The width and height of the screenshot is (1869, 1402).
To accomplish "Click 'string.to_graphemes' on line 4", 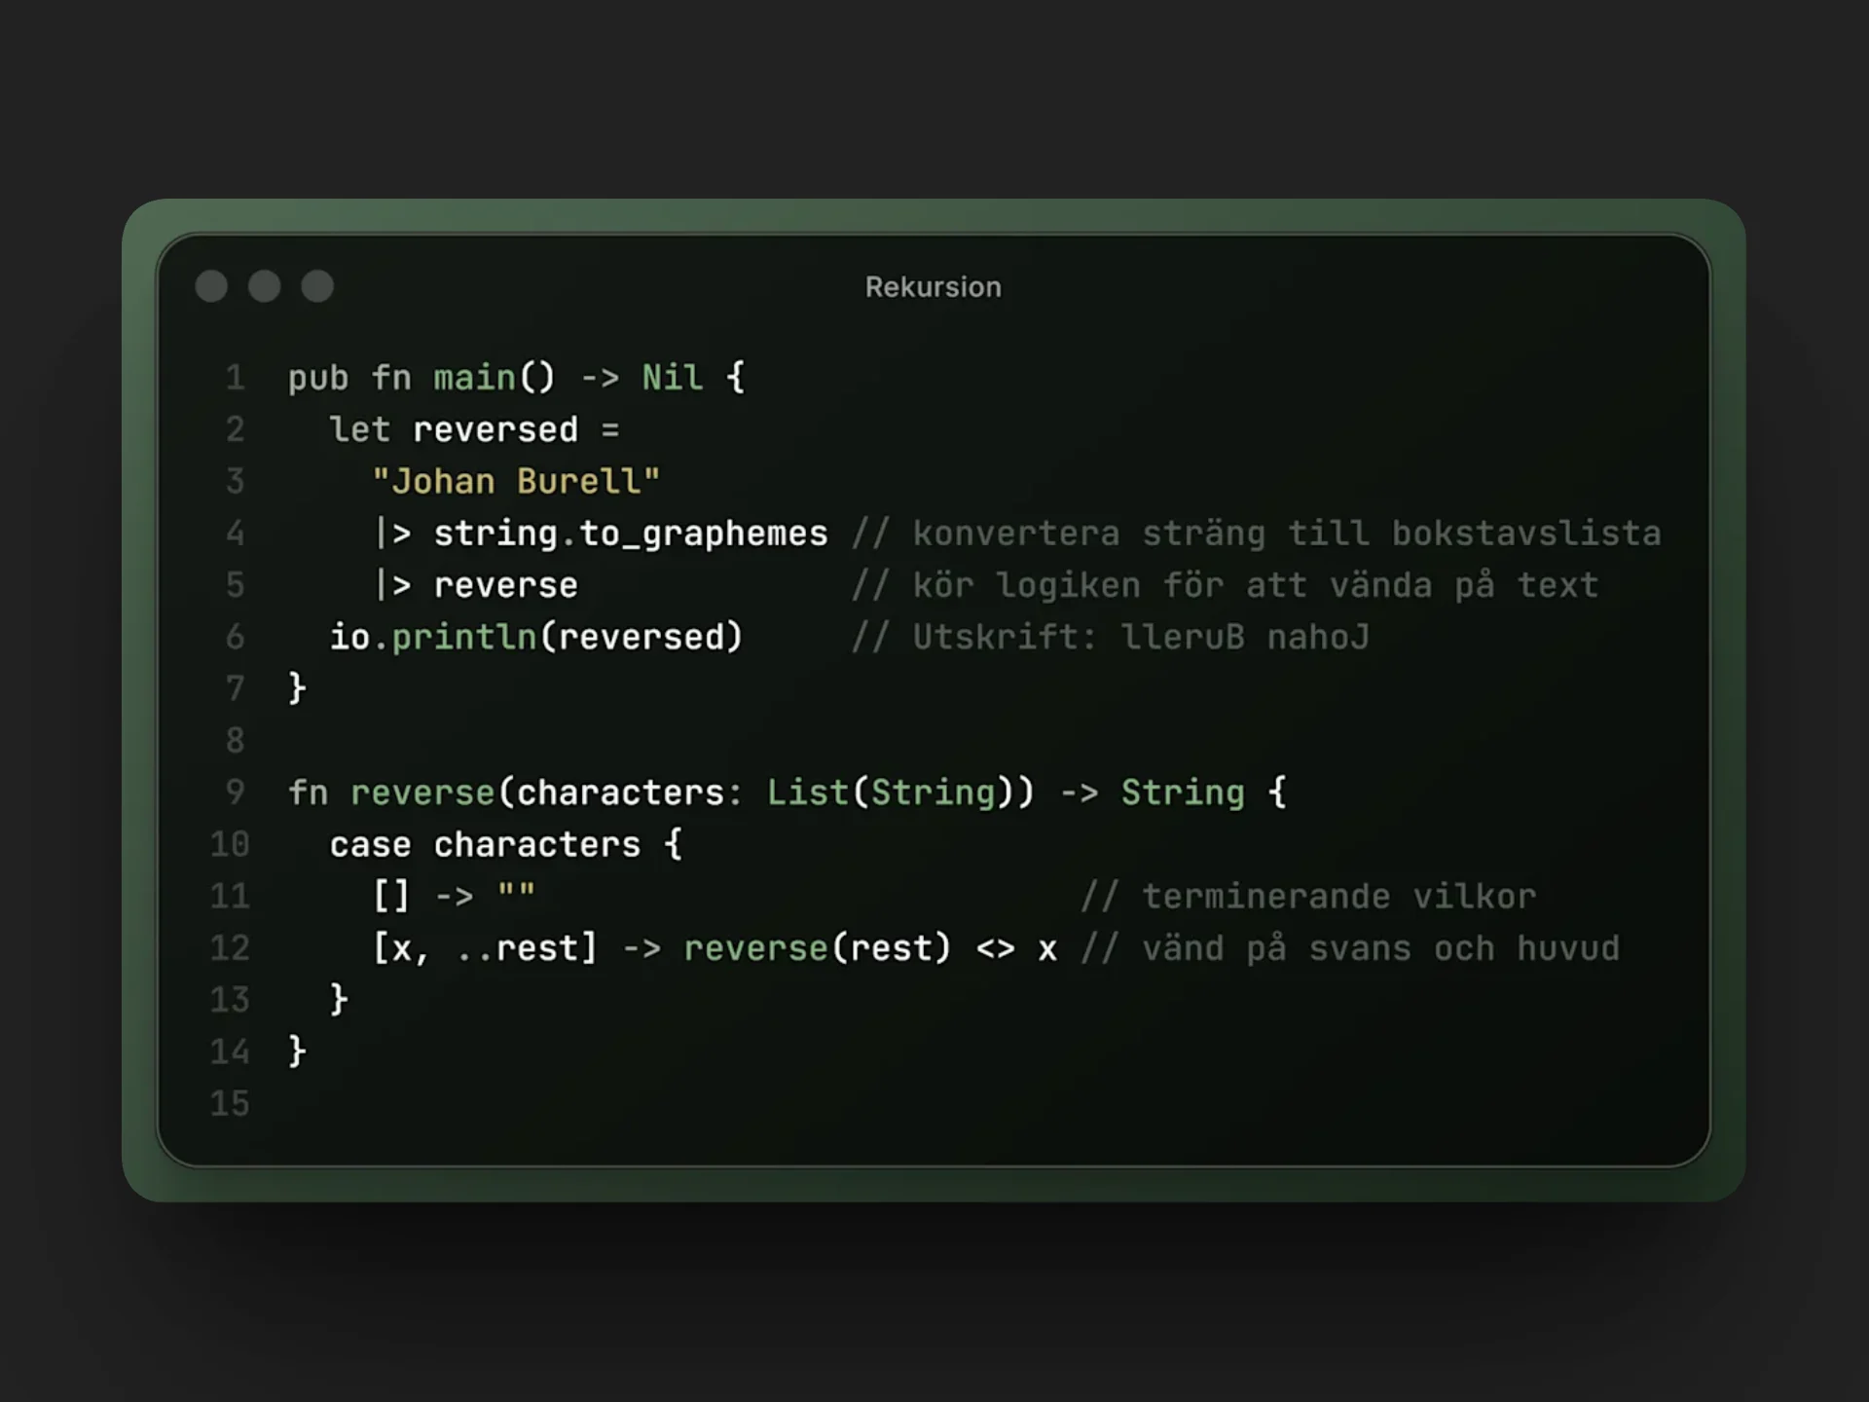I will [x=630, y=534].
